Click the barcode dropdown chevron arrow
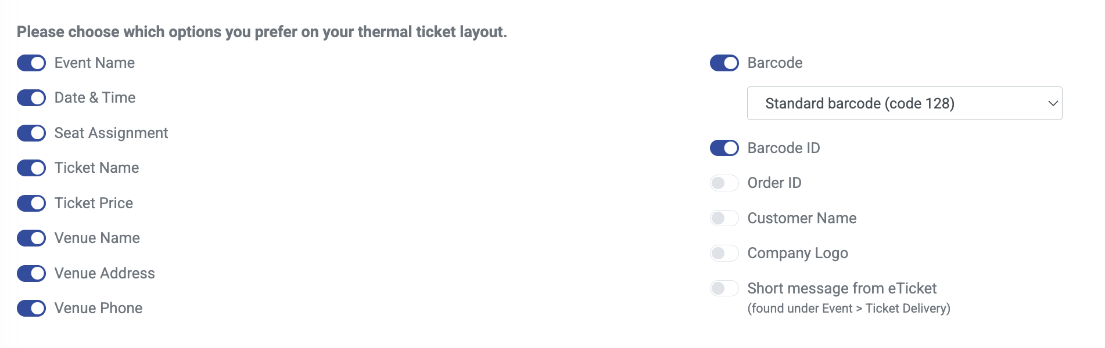The width and height of the screenshot is (1105, 348). (x=1052, y=103)
